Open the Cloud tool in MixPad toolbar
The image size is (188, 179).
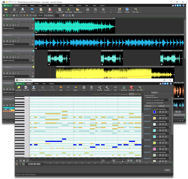point(32,10)
